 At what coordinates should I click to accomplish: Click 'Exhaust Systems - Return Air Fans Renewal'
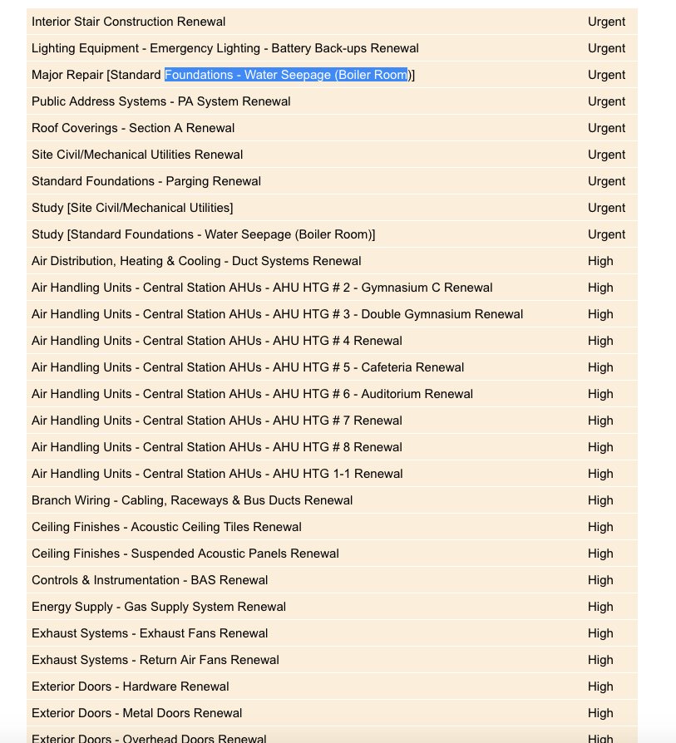point(155,660)
